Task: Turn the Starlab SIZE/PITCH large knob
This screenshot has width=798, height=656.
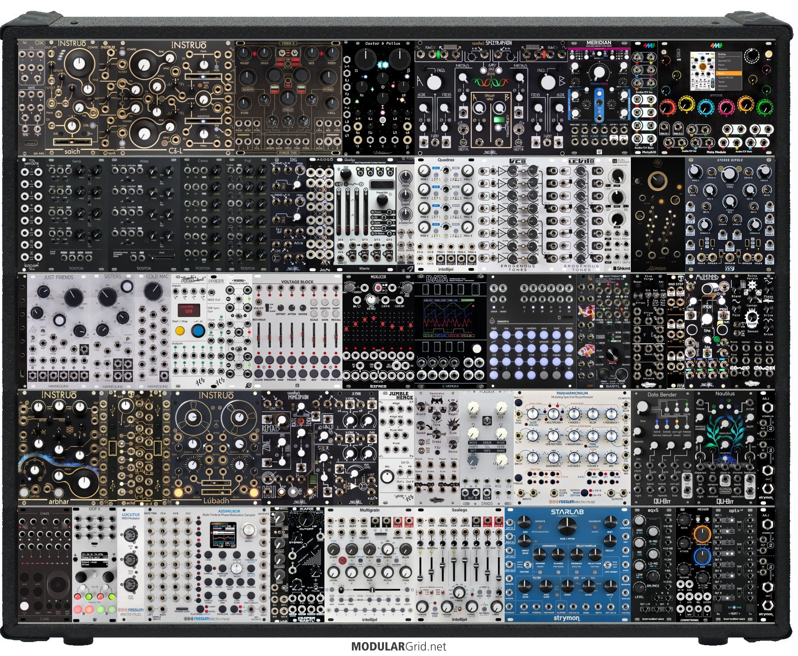Action: pyautogui.click(x=567, y=526)
